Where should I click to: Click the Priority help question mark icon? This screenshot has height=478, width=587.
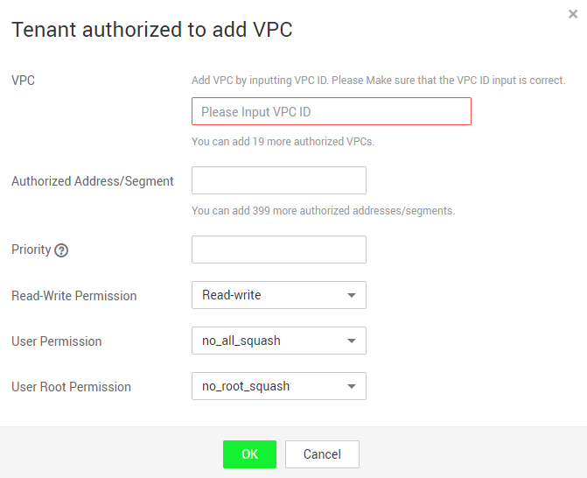coord(61,250)
